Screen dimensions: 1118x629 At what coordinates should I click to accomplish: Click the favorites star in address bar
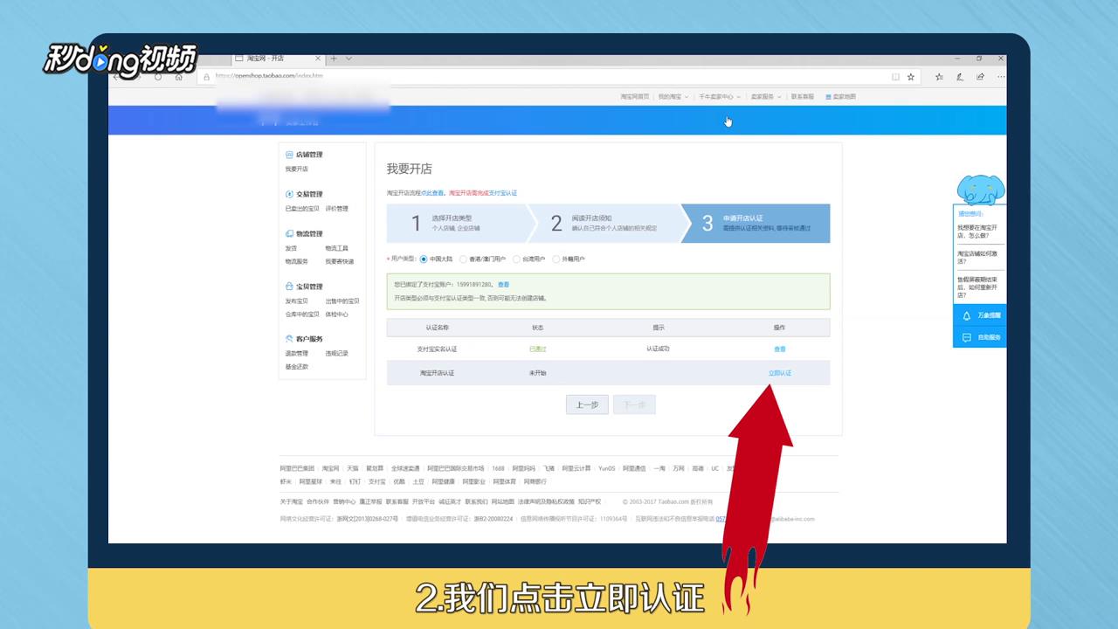click(x=910, y=77)
